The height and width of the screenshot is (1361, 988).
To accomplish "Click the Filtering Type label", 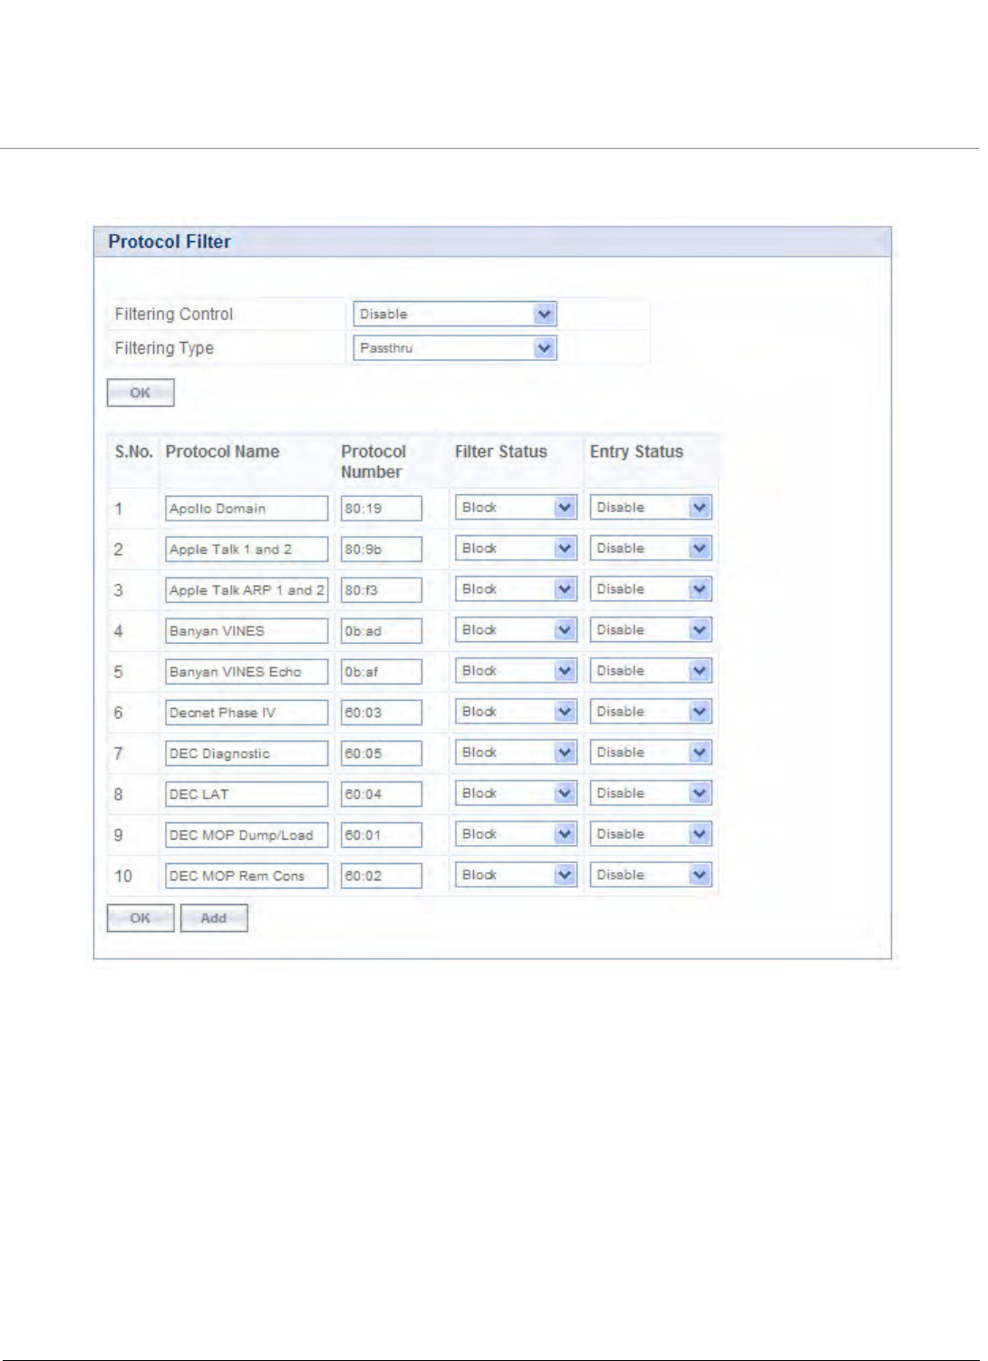I will tap(164, 348).
